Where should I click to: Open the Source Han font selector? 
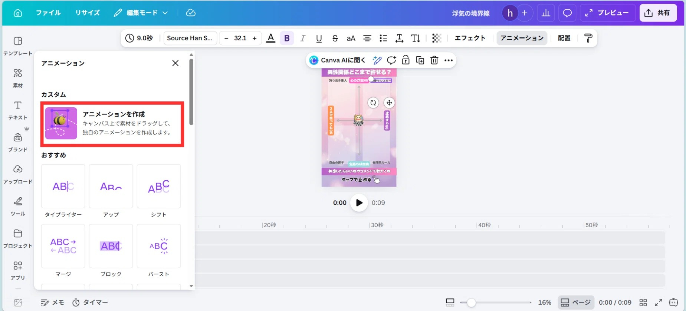[190, 38]
